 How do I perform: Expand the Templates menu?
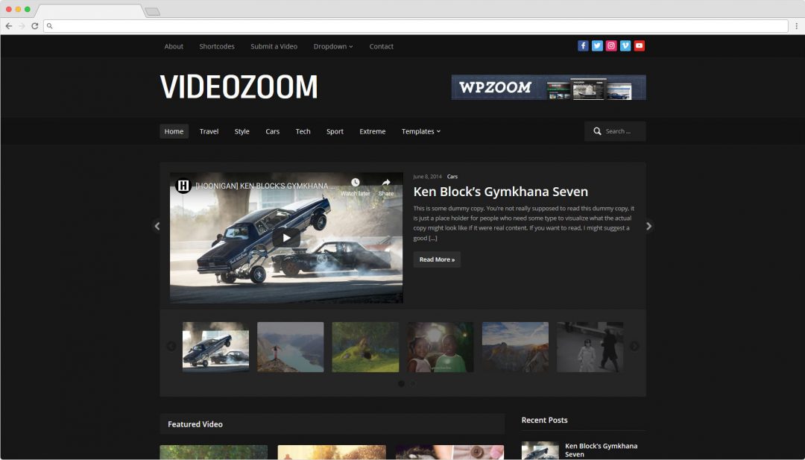[420, 131]
